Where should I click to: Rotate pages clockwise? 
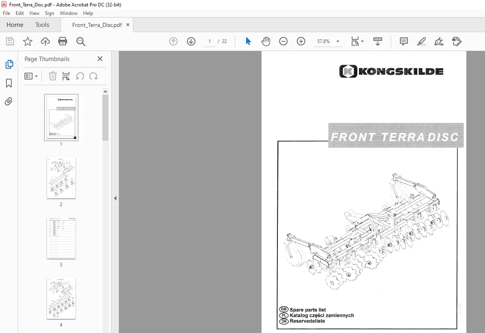(94, 76)
